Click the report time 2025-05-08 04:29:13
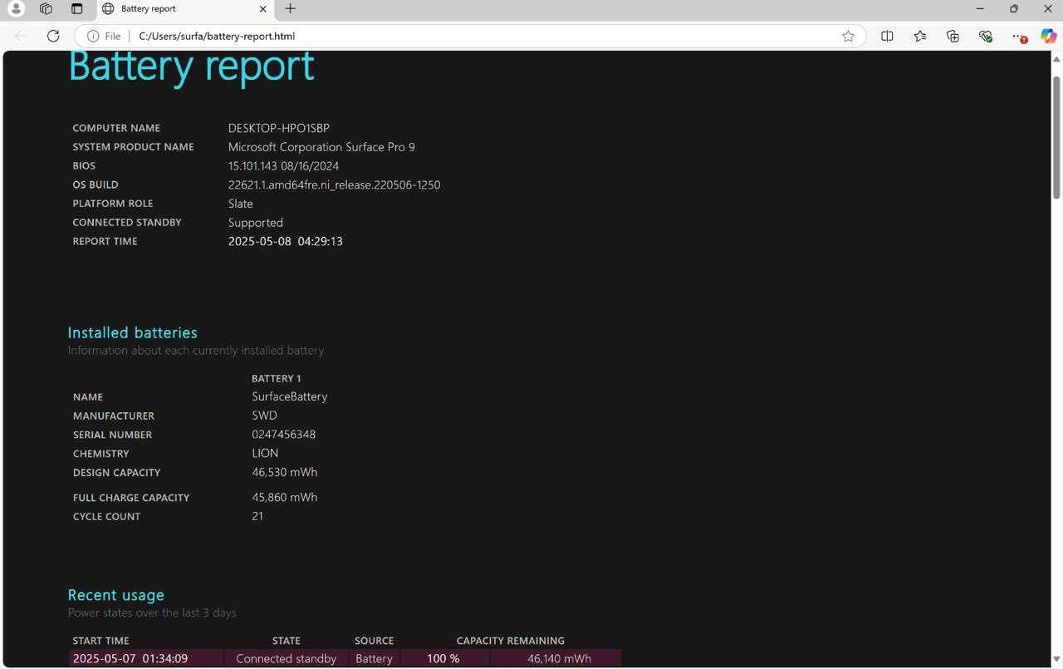Viewport: 1063px width, 669px height. pos(286,242)
